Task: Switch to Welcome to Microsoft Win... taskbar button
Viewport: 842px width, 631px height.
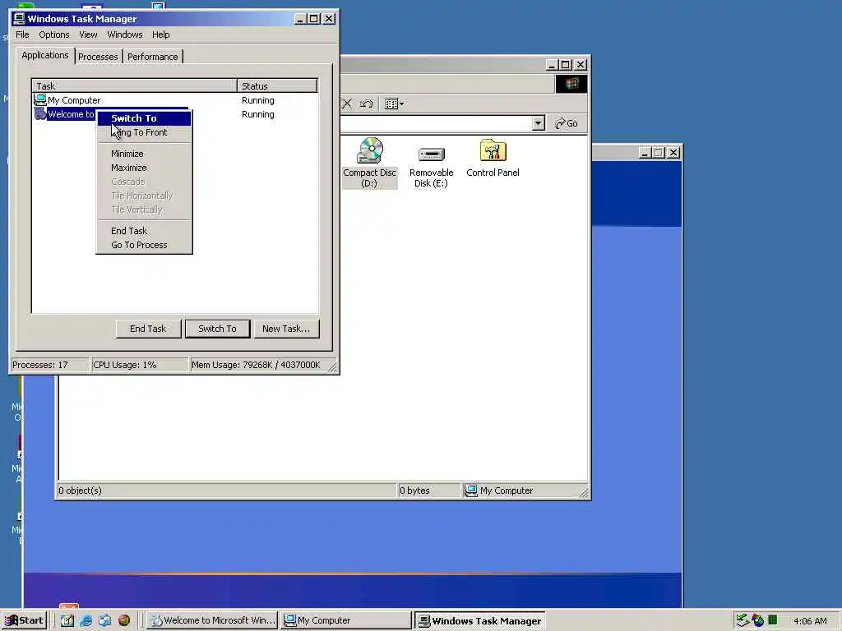Action: tap(213, 620)
